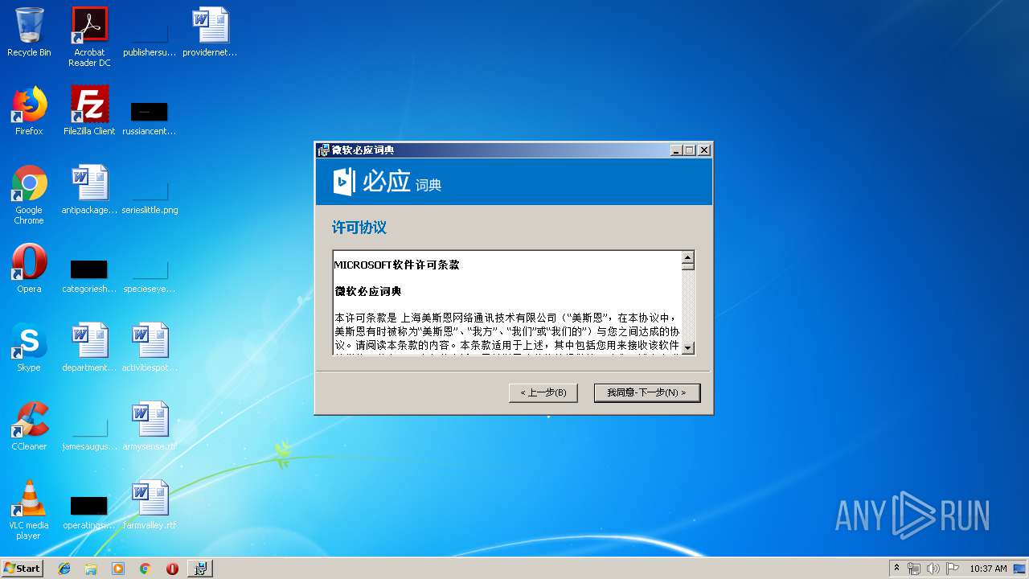Click the installer title bar icon
Viewport: 1029px width, 579px height.
(323, 150)
